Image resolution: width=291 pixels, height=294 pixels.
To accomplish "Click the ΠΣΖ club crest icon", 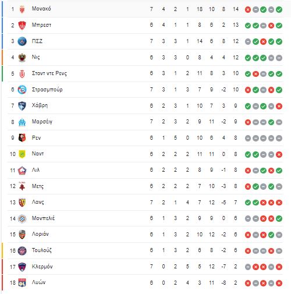I will (22, 41).
